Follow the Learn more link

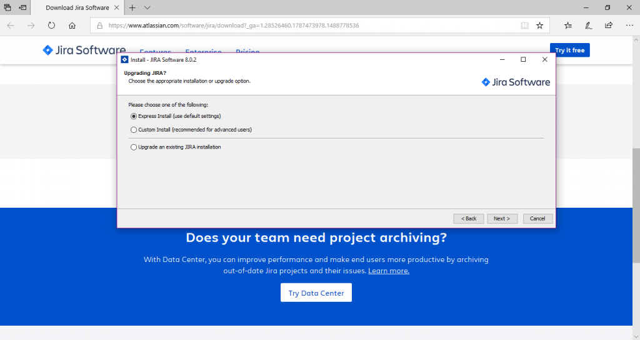point(389,271)
